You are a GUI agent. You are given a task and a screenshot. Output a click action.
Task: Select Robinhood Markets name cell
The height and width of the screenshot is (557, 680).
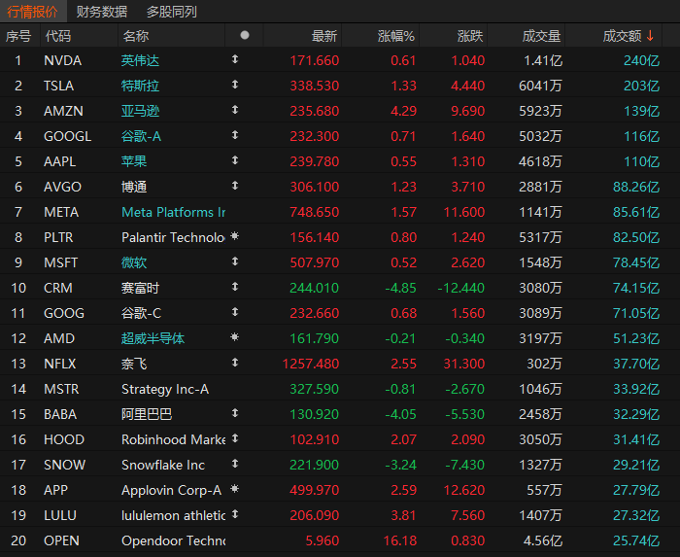[174, 439]
